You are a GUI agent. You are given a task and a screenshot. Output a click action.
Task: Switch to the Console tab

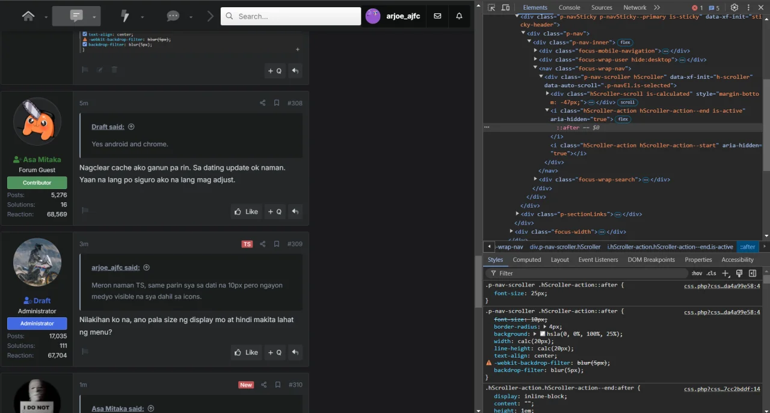click(569, 7)
